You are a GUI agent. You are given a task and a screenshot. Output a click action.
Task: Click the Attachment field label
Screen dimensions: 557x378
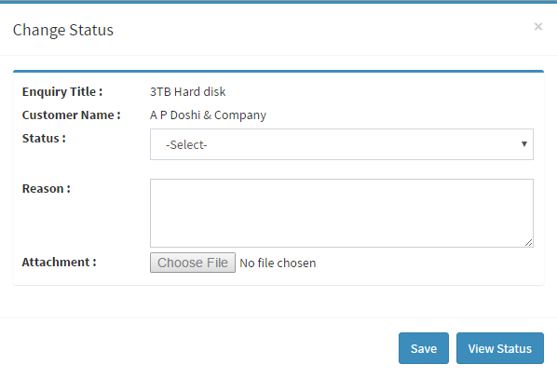click(x=59, y=263)
